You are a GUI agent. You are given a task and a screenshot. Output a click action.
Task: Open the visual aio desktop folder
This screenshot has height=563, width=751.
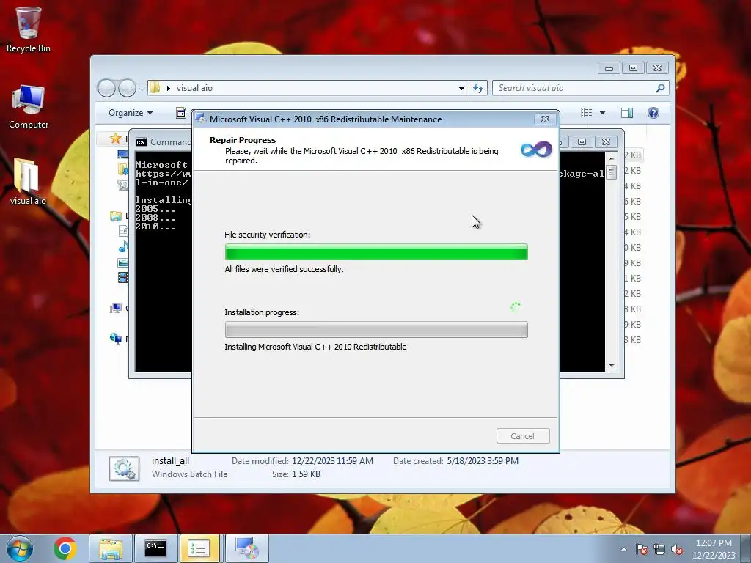point(27,182)
